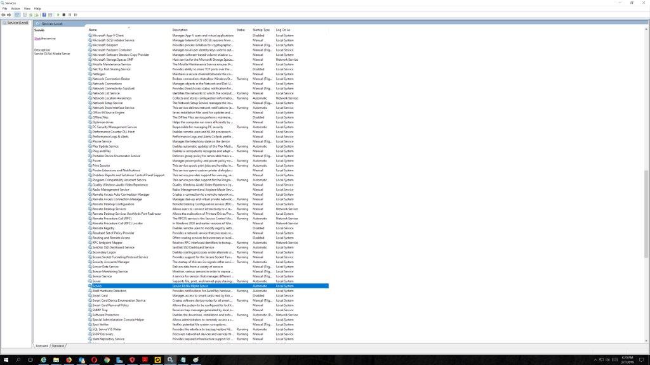
Task: Open Opera from the taskbar
Action: (94, 360)
